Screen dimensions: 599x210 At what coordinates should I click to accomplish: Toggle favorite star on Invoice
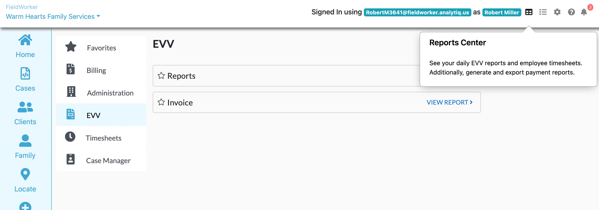pos(161,102)
